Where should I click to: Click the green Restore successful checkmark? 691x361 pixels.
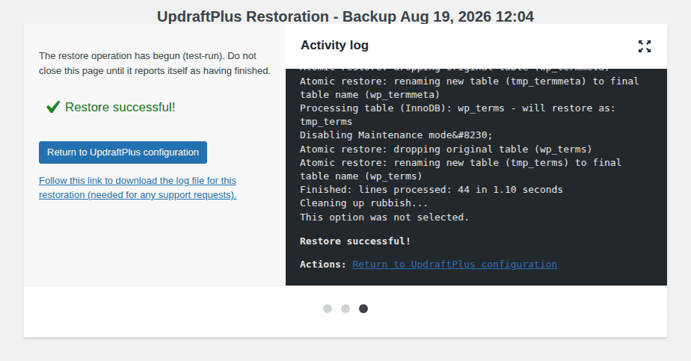(53, 107)
